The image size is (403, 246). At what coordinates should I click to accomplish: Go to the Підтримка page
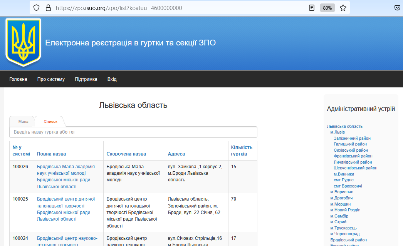point(86,79)
